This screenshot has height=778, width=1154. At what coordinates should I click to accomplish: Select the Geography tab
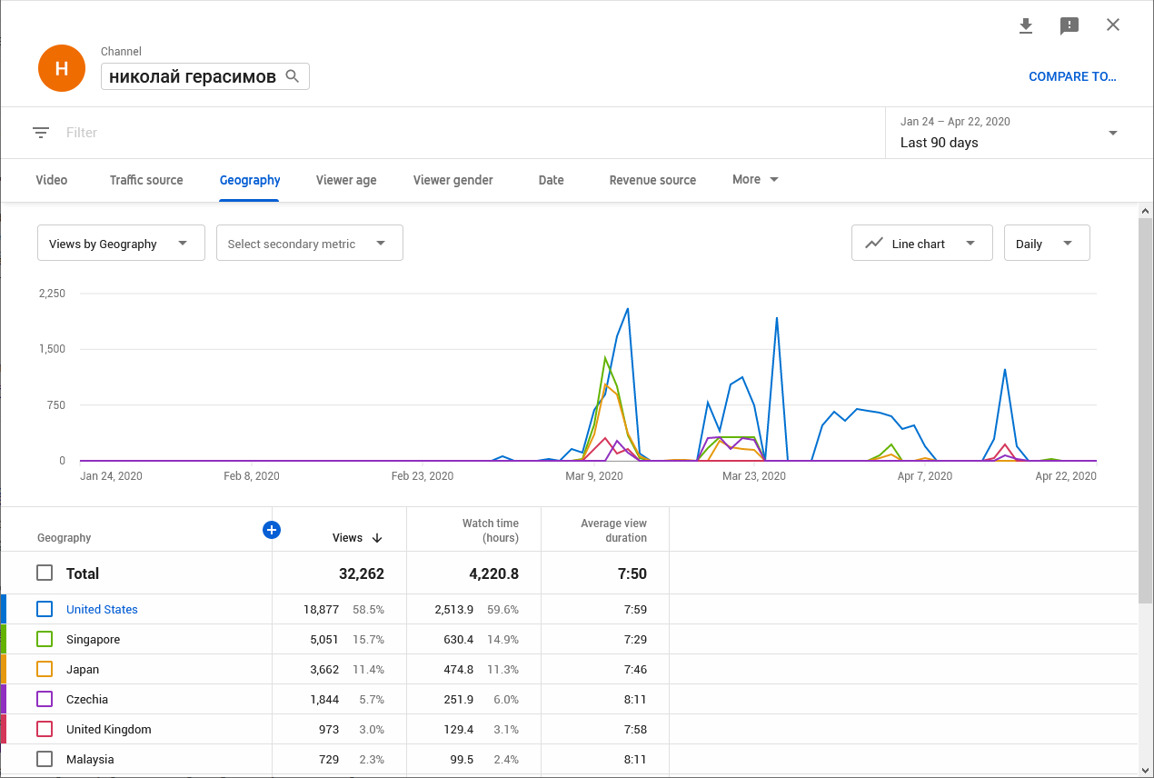pos(250,180)
